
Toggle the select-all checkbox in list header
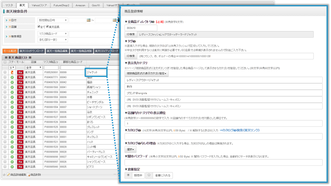(x=5, y=62)
